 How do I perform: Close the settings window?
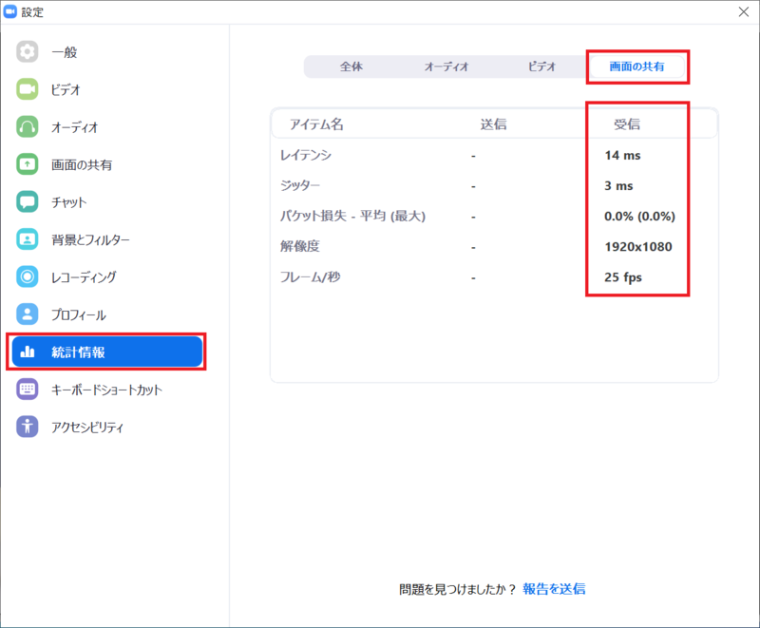[744, 11]
